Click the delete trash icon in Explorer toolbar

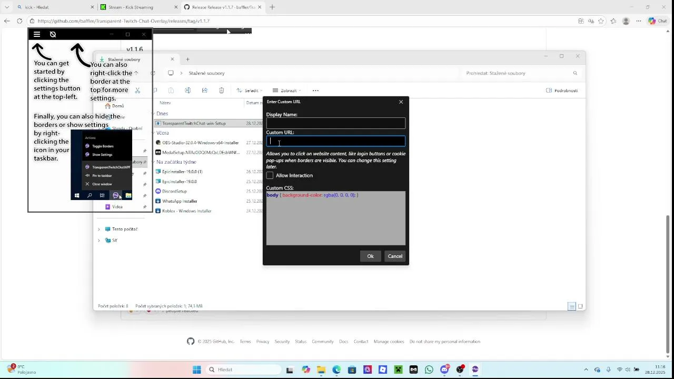[x=222, y=91]
